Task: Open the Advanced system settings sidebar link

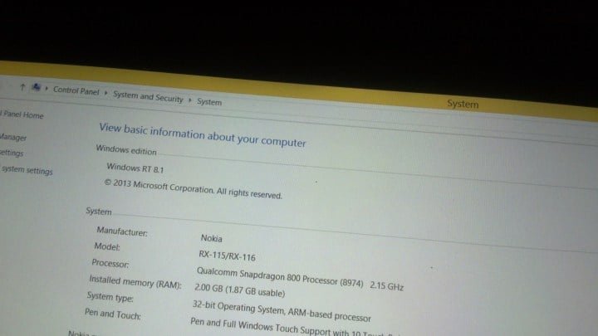Action: click(27, 170)
